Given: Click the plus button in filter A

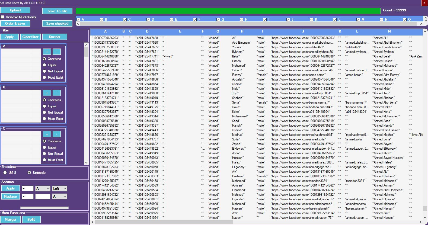Looking at the screenshot, I should pyautogui.click(x=47, y=52).
